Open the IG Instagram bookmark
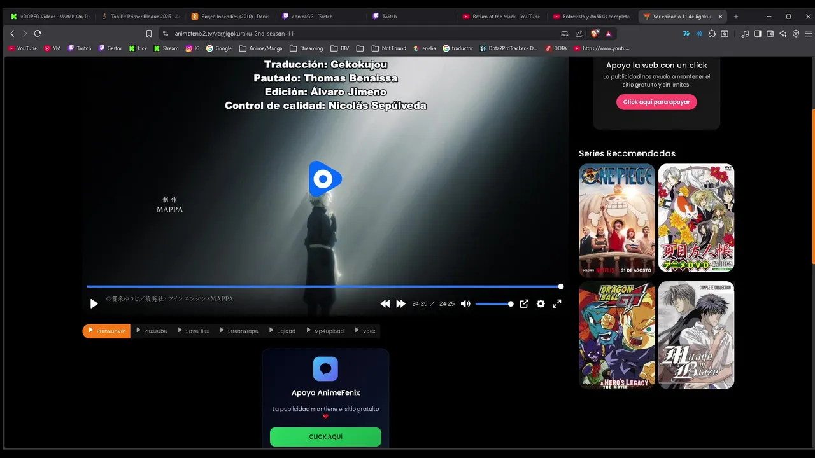This screenshot has width=815, height=458. point(192,48)
